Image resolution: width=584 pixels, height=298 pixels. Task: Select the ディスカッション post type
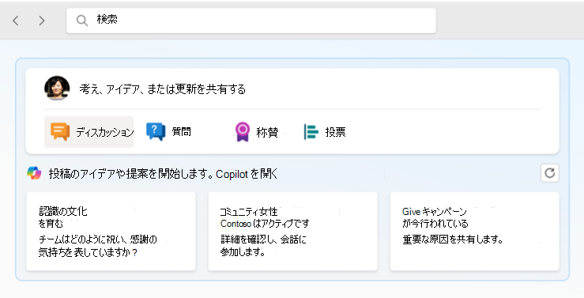point(89,132)
